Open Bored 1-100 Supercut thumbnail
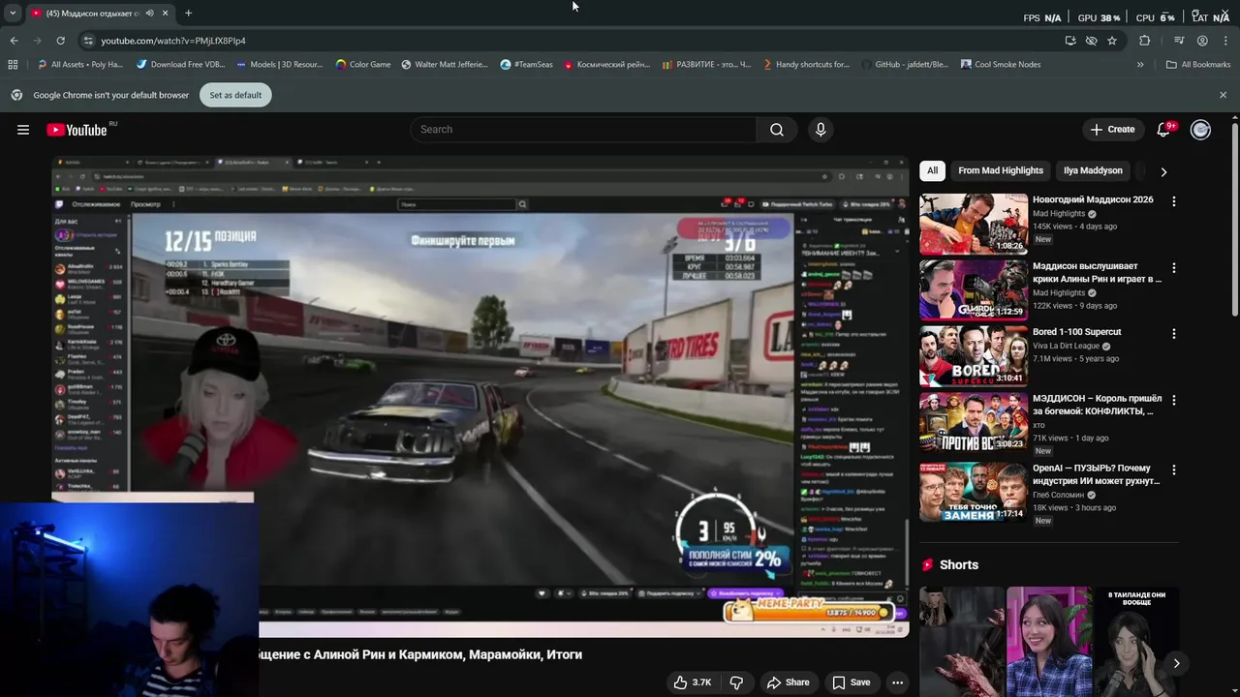The width and height of the screenshot is (1240, 697). click(974, 356)
